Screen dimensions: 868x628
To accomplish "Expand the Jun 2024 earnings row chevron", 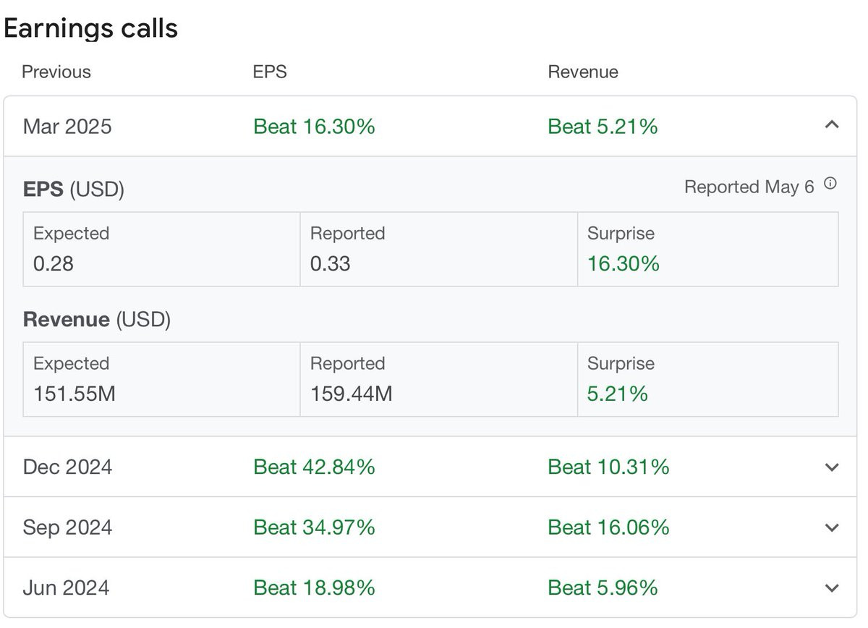I will [x=832, y=587].
